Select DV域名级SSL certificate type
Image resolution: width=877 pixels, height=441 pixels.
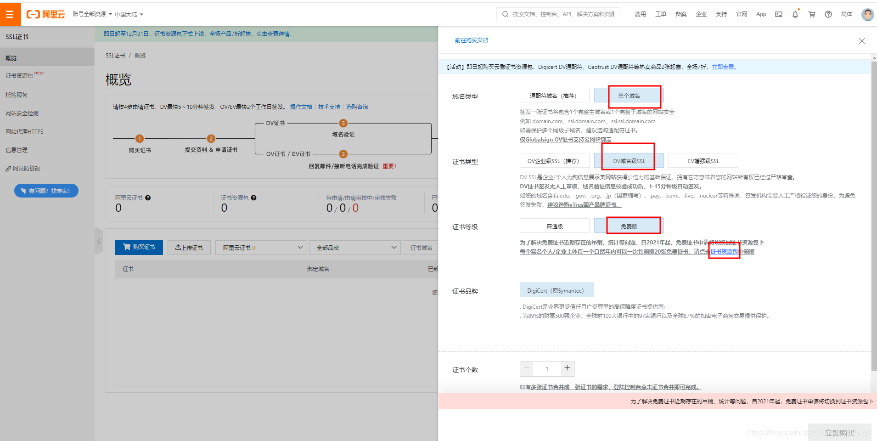tap(629, 161)
